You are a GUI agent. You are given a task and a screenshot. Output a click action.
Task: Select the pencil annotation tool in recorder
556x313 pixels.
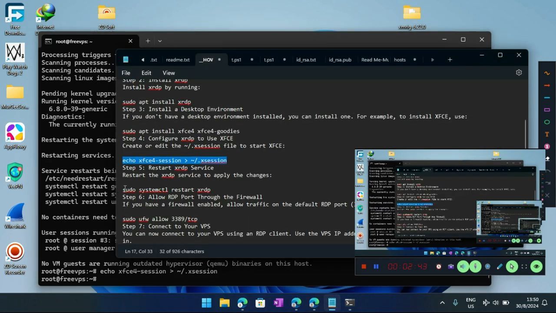coord(500,266)
